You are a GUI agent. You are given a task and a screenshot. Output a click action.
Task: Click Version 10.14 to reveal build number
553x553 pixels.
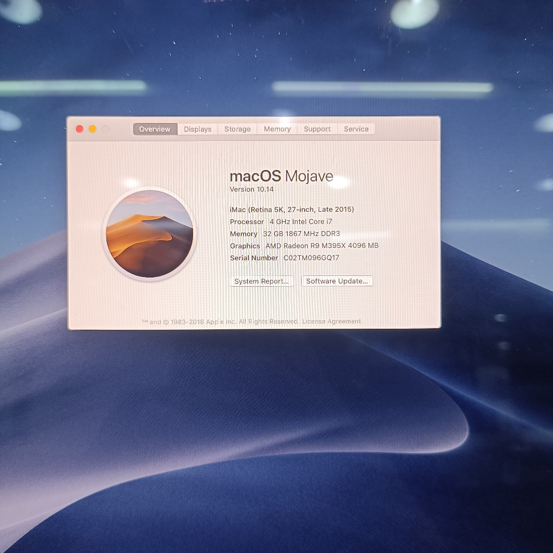click(252, 190)
